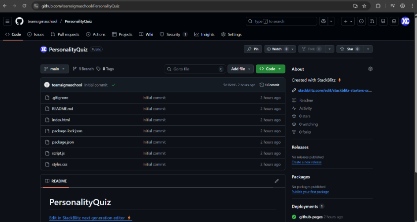The width and height of the screenshot is (417, 222).
Task: Open Copilot chat icon in header
Action: tap(324, 21)
